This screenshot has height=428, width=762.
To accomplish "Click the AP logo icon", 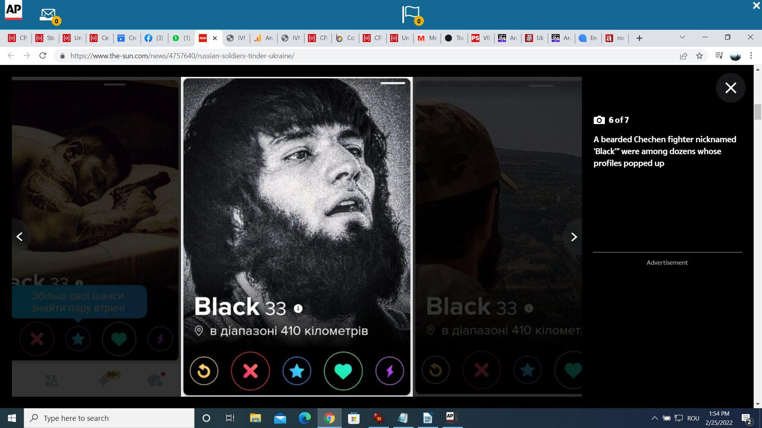I will pyautogui.click(x=13, y=10).
